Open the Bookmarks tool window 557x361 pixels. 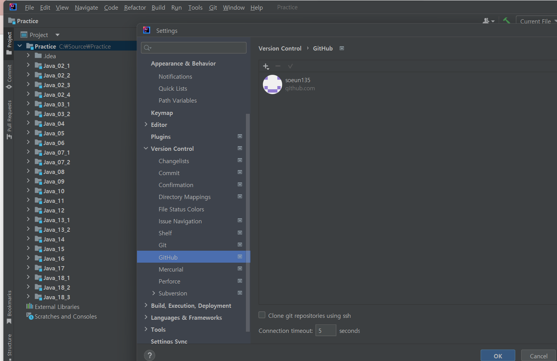click(x=9, y=307)
